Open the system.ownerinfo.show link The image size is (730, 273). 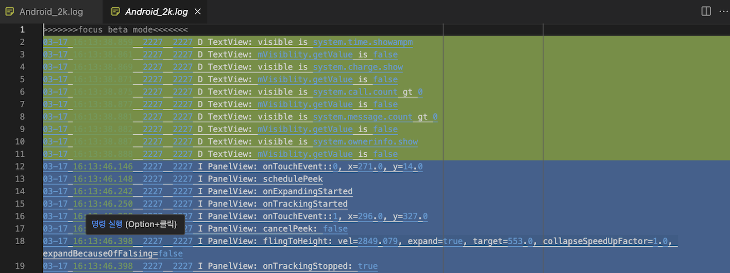[x=365, y=141]
